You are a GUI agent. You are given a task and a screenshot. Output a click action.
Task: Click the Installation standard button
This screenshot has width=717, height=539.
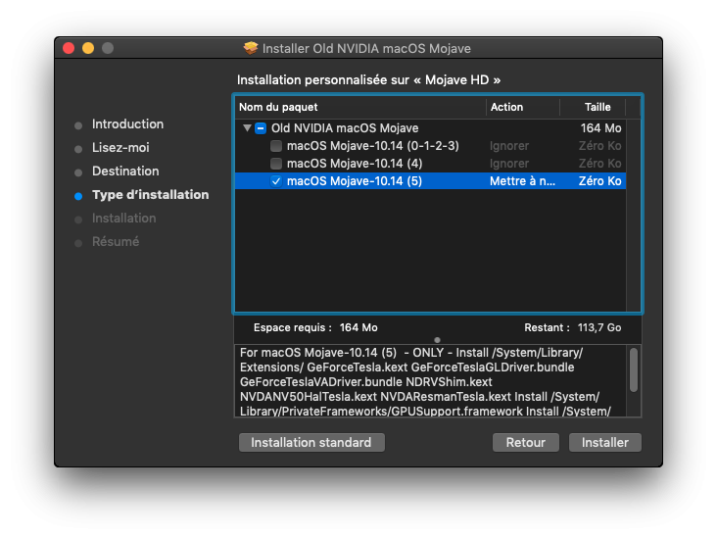(311, 442)
